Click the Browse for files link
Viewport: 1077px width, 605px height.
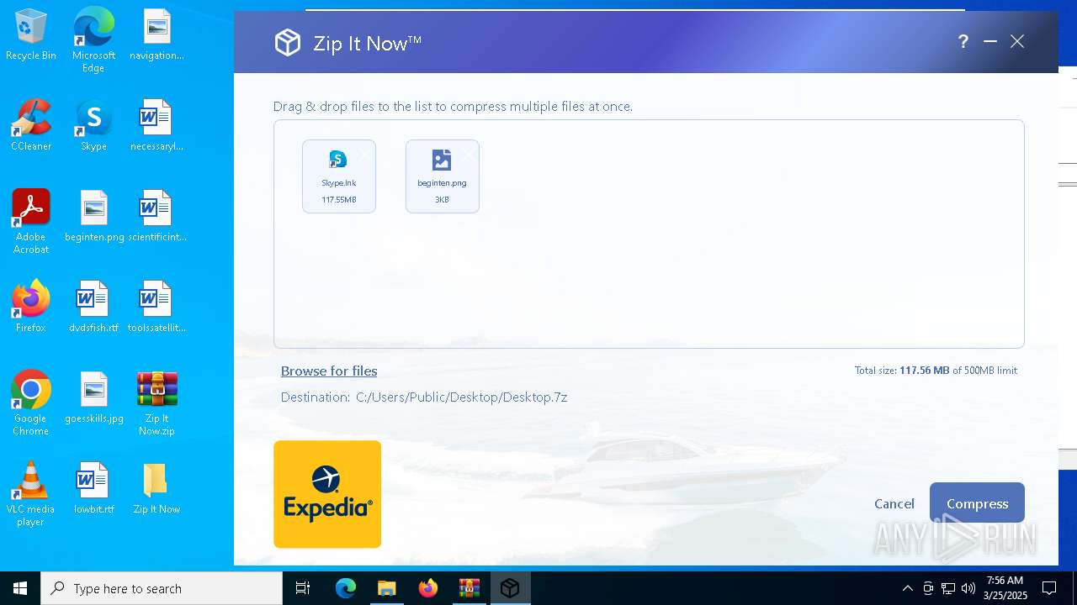pos(329,371)
